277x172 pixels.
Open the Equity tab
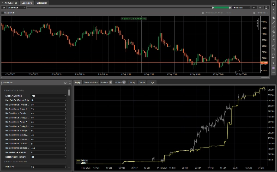(x=78, y=82)
